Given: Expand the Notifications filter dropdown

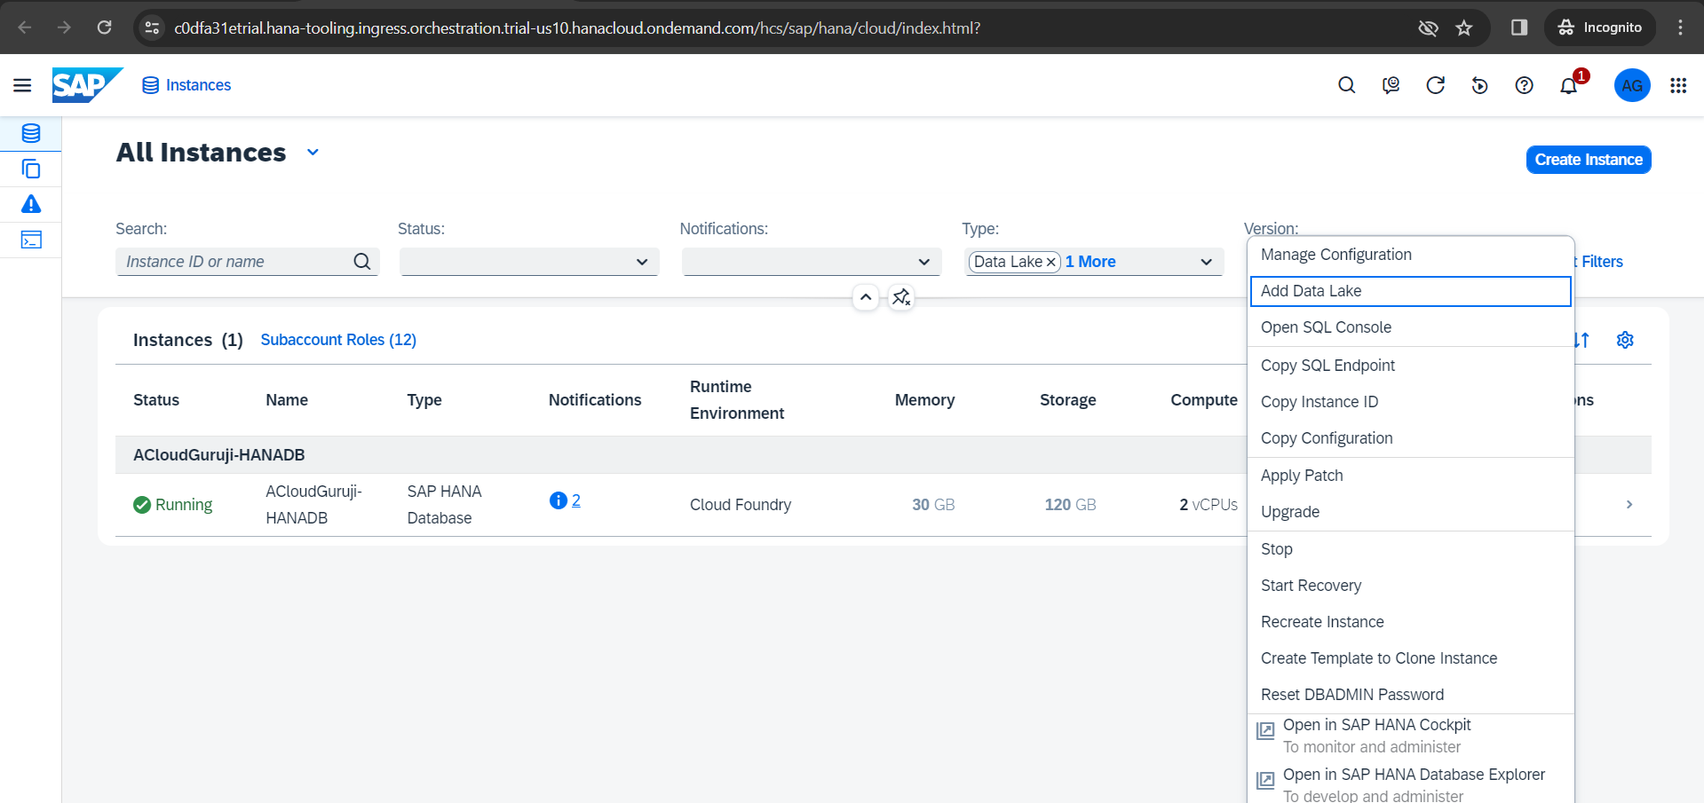Looking at the screenshot, I should (x=811, y=262).
